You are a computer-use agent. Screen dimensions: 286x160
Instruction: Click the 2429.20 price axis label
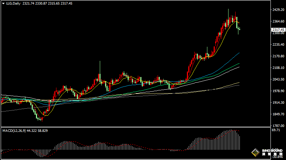coord(278,10)
